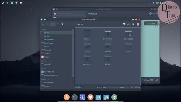Switch Dolphin to icons view mode
Viewport: 181px width, 102px height.
point(53,24)
